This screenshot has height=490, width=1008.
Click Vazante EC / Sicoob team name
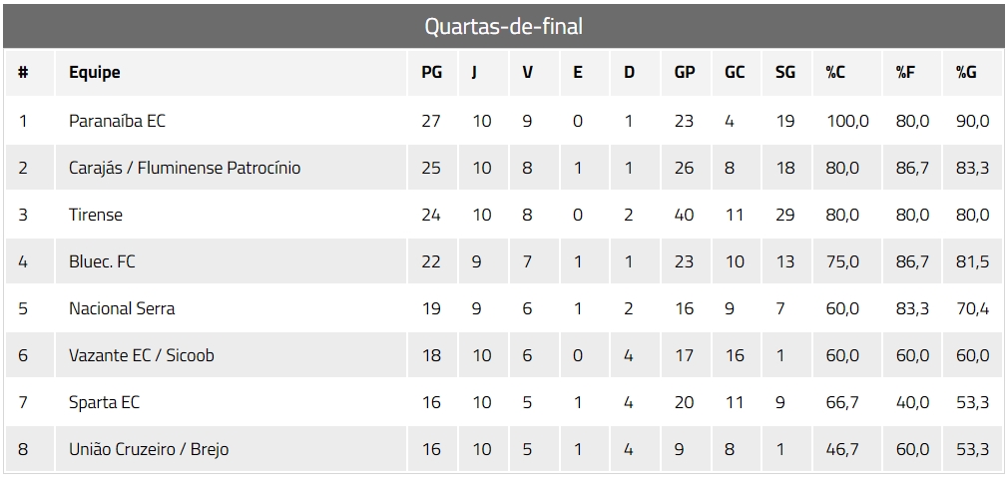coord(142,355)
